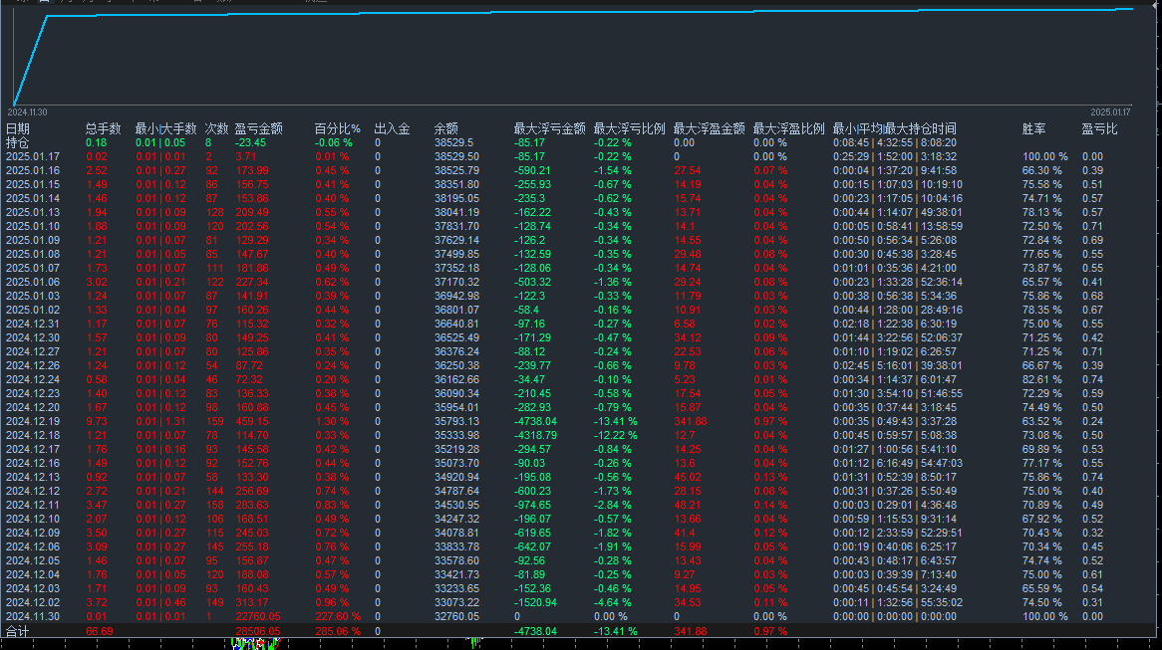Image resolution: width=1162 pixels, height=650 pixels.
Task: Click the 胜率 column header
Action: [x=1033, y=128]
